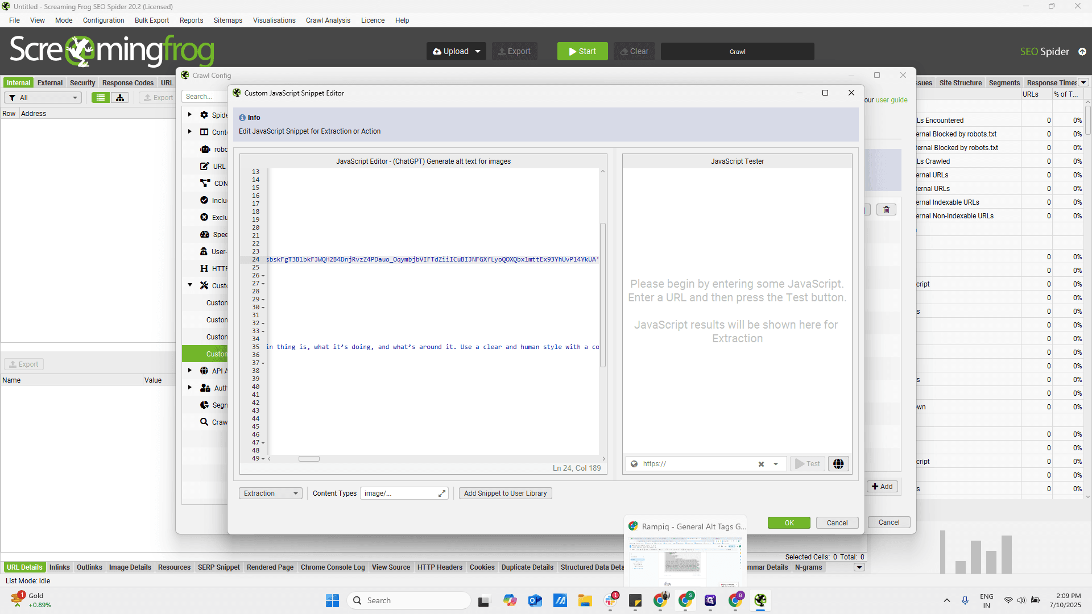
Task: Click the trash delete icon in Crawl Config
Action: 886,210
